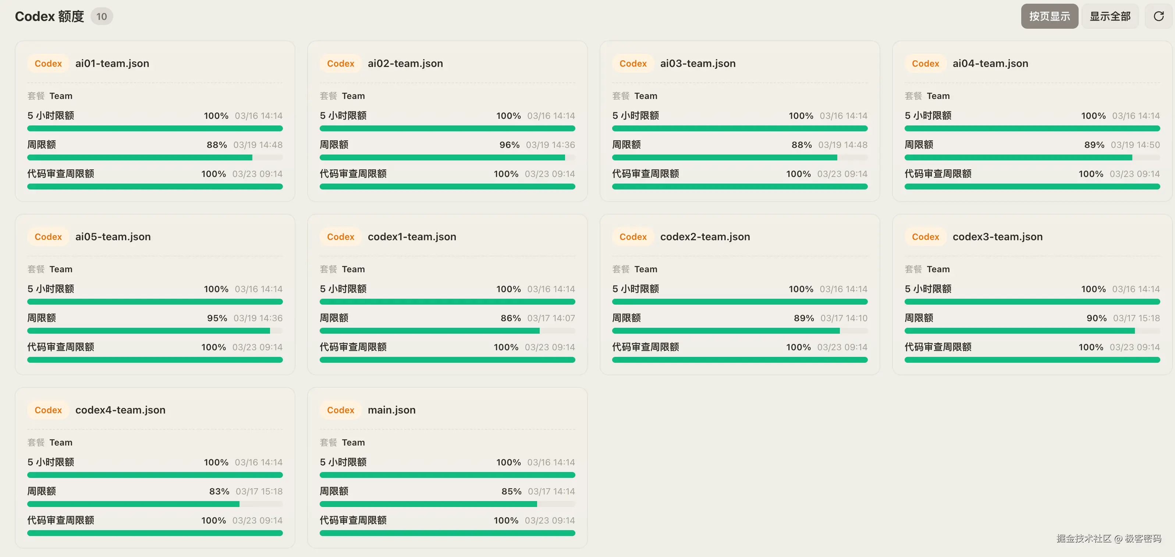
Task: Click the refresh quota icon
Action: click(1158, 17)
